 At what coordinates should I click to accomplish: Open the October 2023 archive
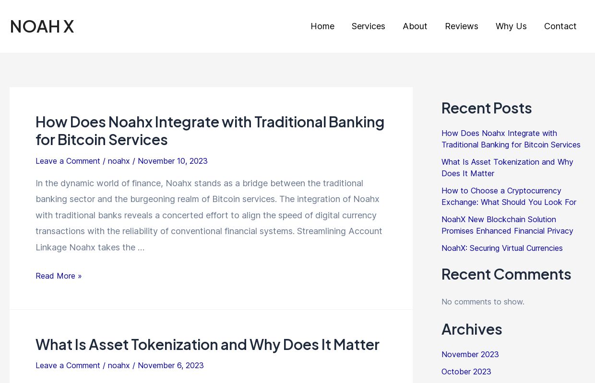(x=466, y=372)
